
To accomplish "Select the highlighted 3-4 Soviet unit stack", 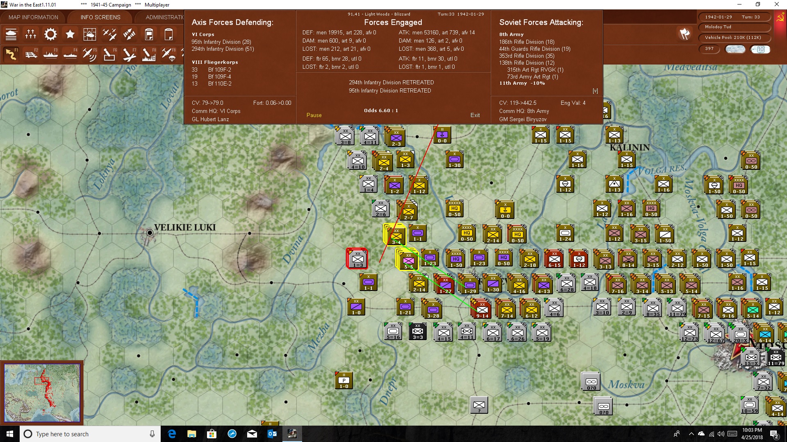I will (395, 235).
